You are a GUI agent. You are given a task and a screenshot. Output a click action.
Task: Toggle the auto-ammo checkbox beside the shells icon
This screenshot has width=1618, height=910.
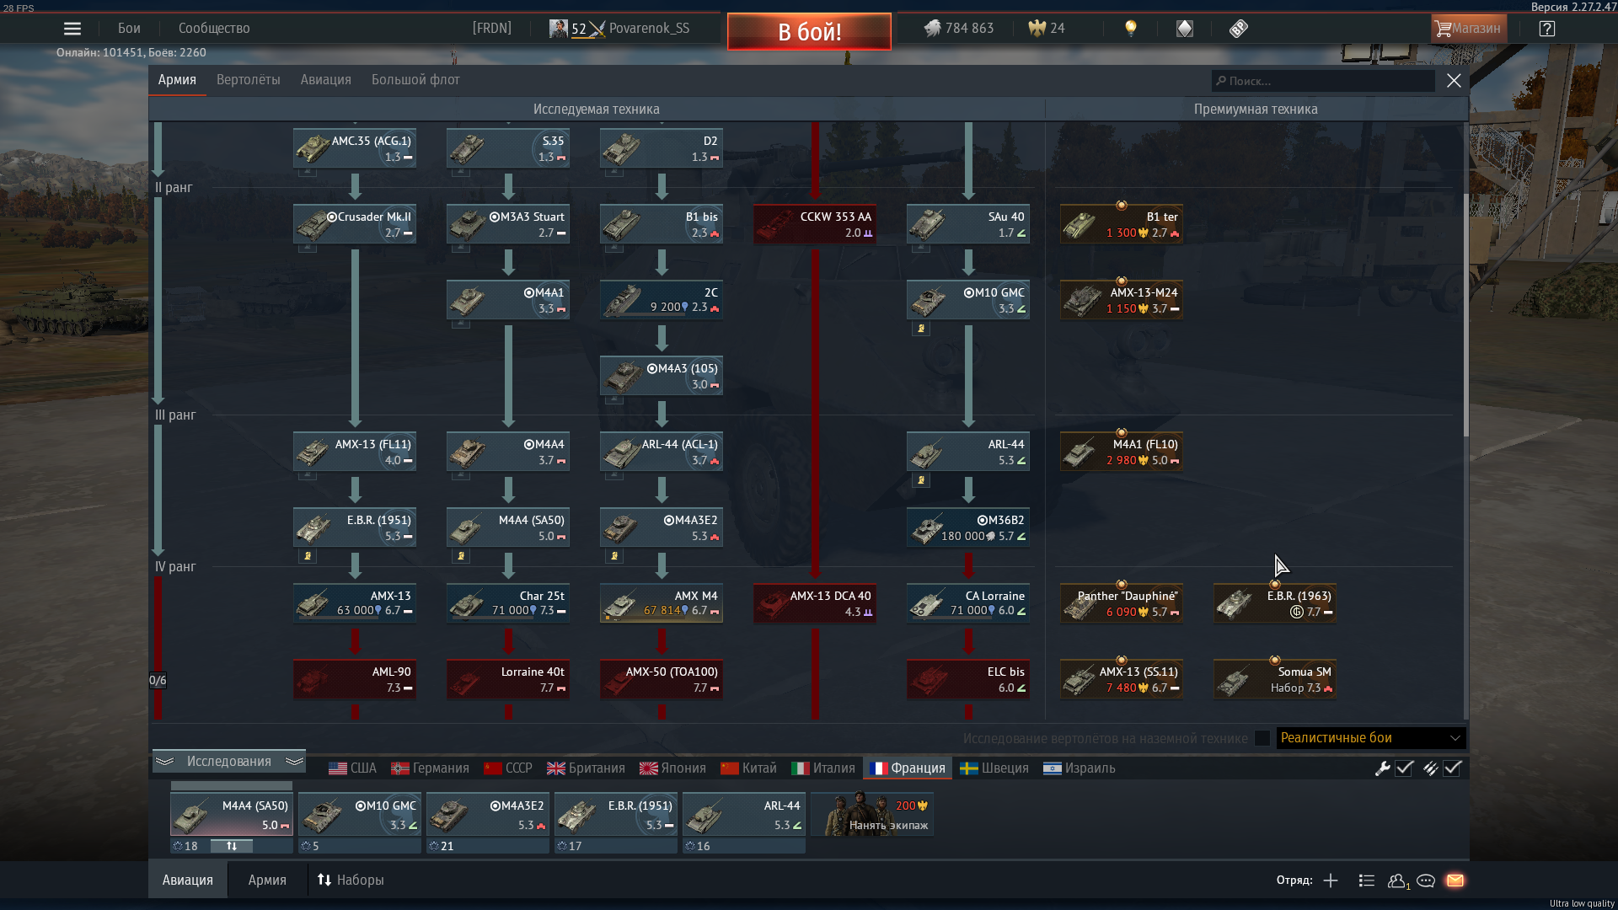point(1452,768)
